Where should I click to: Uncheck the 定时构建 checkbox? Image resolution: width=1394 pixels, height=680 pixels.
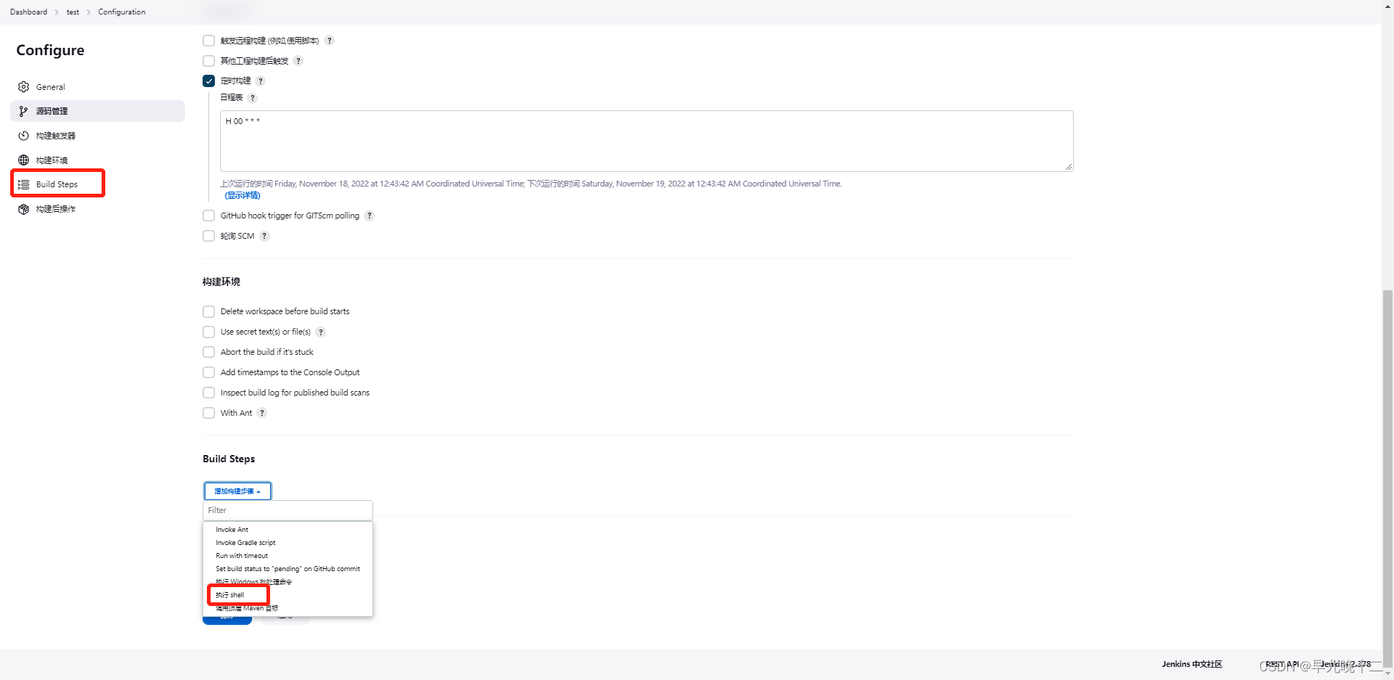(209, 81)
